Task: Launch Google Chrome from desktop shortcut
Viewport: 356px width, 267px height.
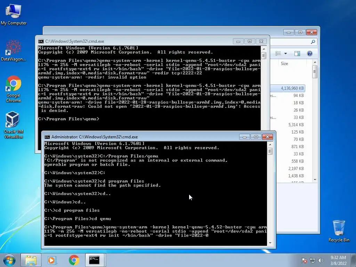Action: [x=14, y=89]
